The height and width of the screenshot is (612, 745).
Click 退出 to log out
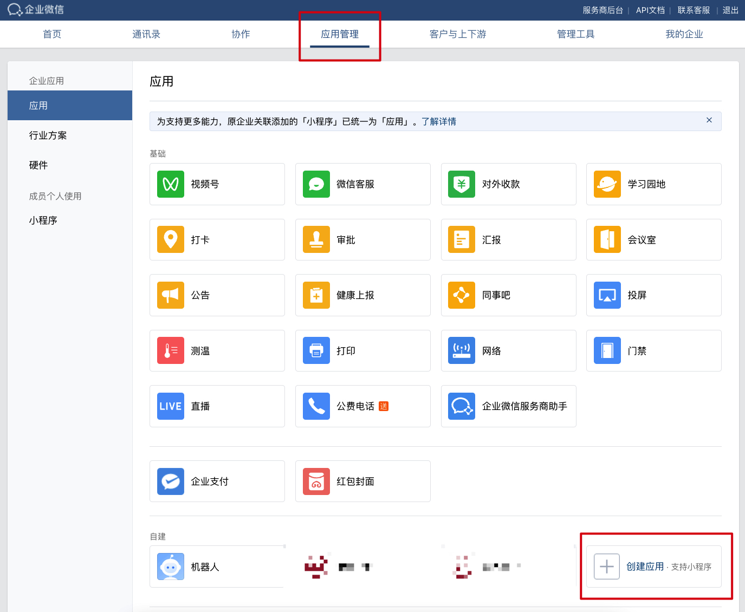coord(730,10)
